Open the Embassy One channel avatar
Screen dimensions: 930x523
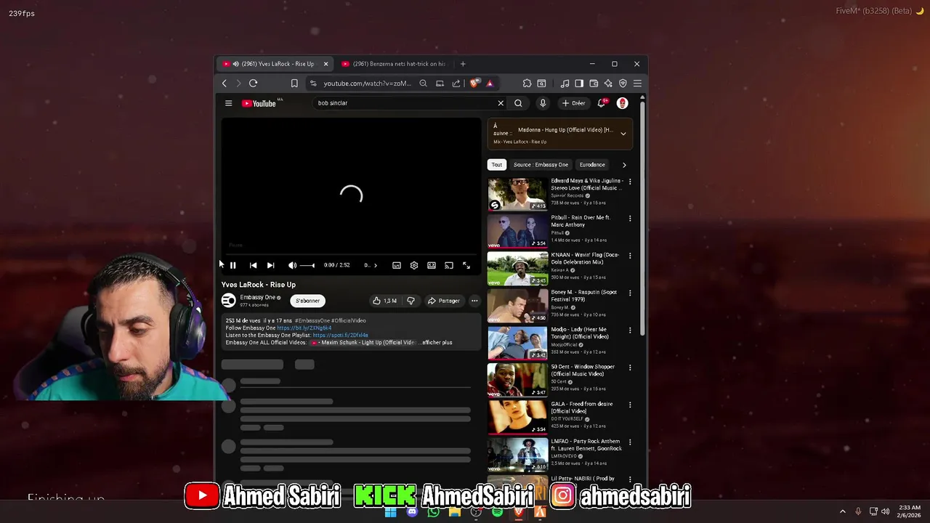[x=229, y=301]
